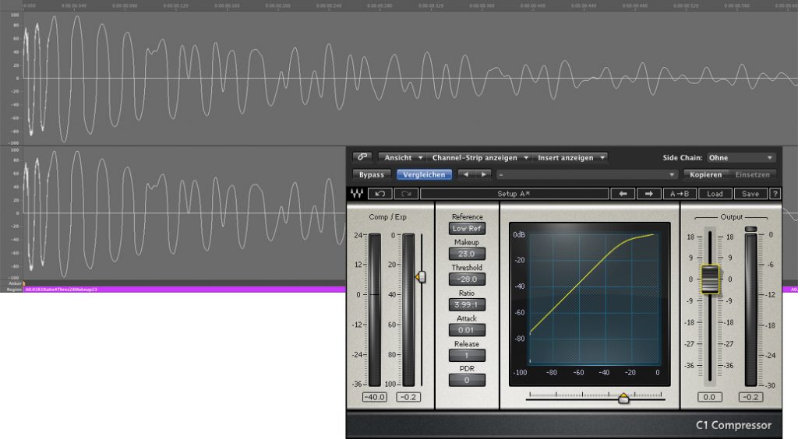Click the threshold marker on Comp/Exp meter
Screen dimensions: 798x439
click(420, 277)
